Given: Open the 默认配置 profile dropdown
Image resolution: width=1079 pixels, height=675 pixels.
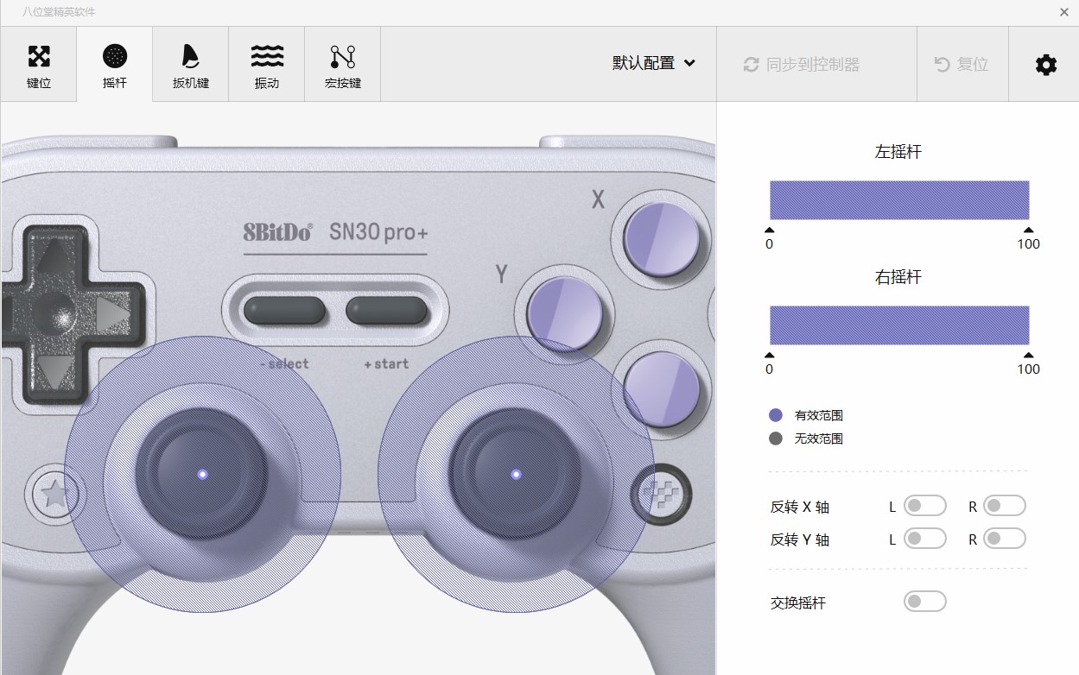Looking at the screenshot, I should [653, 64].
